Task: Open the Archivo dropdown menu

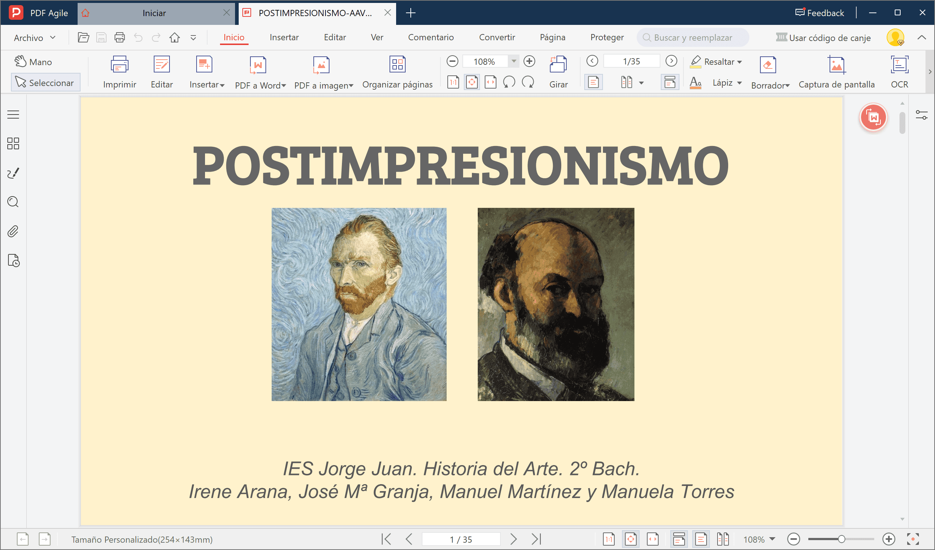Action: pos(34,37)
